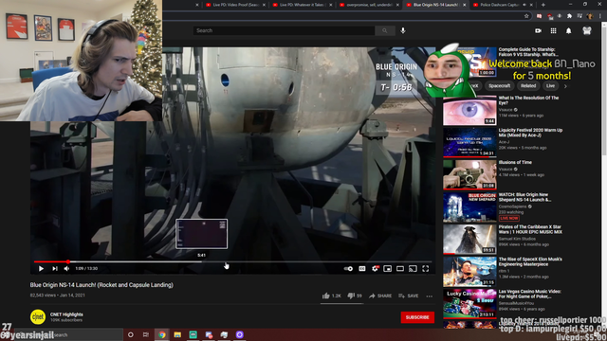This screenshot has width=607, height=341.
Task: Switch to theater mode
Action: tap(400, 269)
